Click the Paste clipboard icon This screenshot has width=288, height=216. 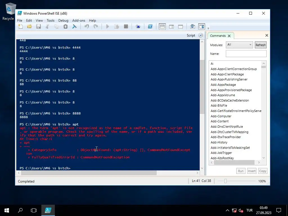[x=65, y=27]
